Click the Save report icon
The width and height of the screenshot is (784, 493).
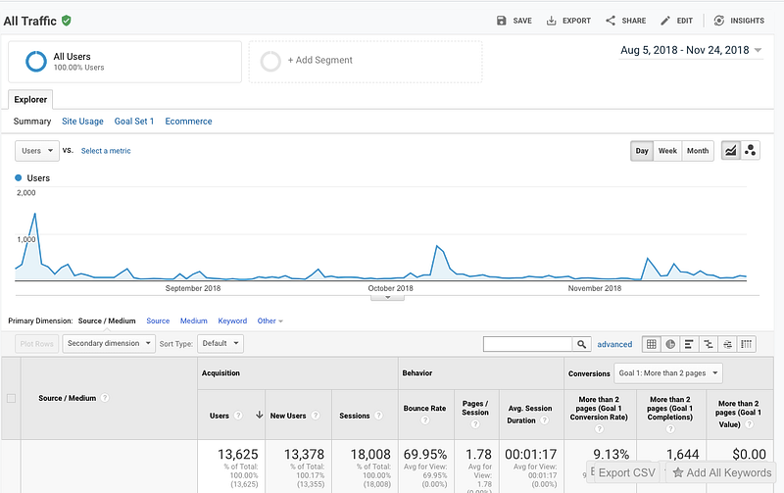(501, 21)
